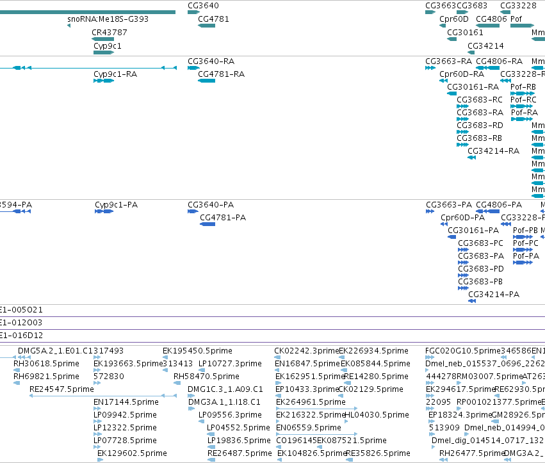Select the RE24547.5prime EST feature
545x463 pixels.
103,396
